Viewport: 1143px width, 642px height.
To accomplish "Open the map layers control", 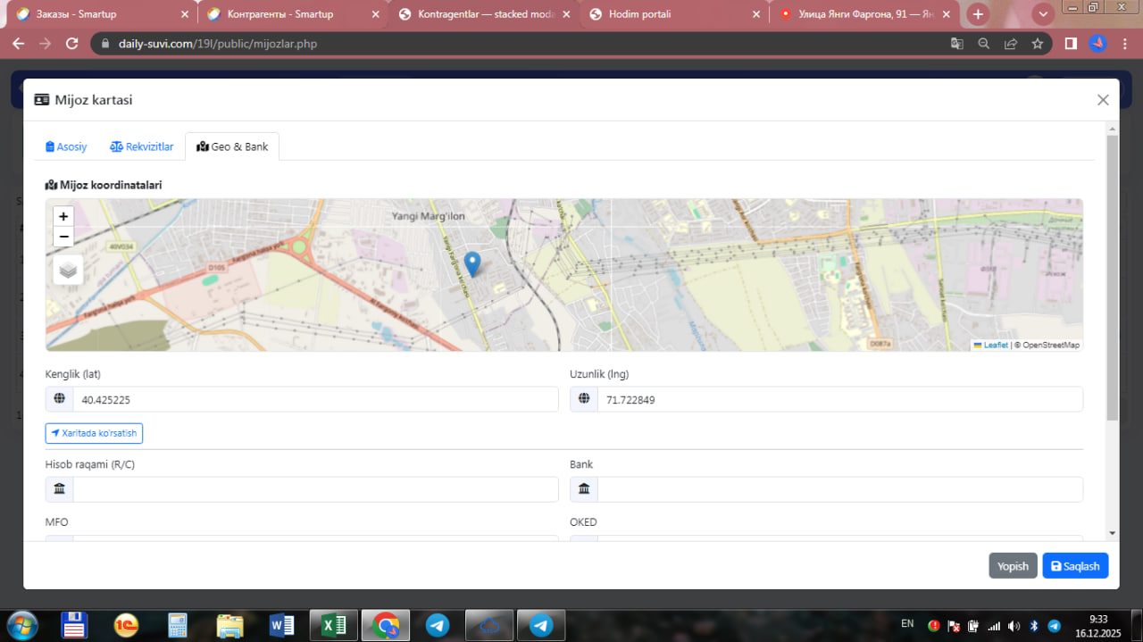I will [x=68, y=269].
